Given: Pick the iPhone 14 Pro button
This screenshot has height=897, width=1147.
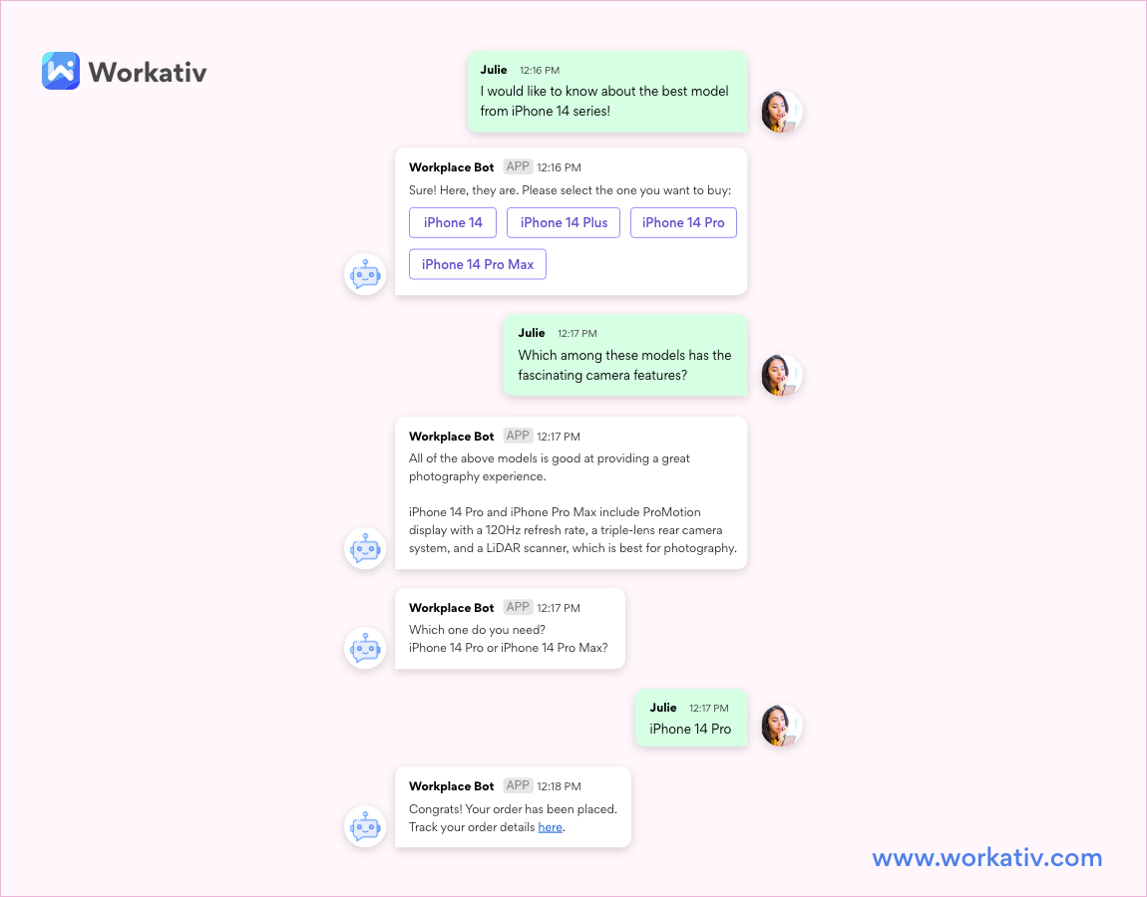Looking at the screenshot, I should [683, 223].
